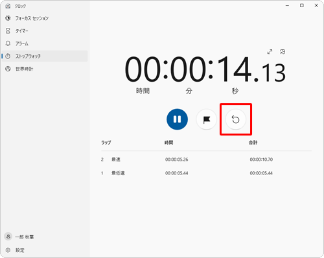Click the クロック app icon in the title bar
Image resolution: width=324 pixels, height=258 pixels.
(8, 6)
